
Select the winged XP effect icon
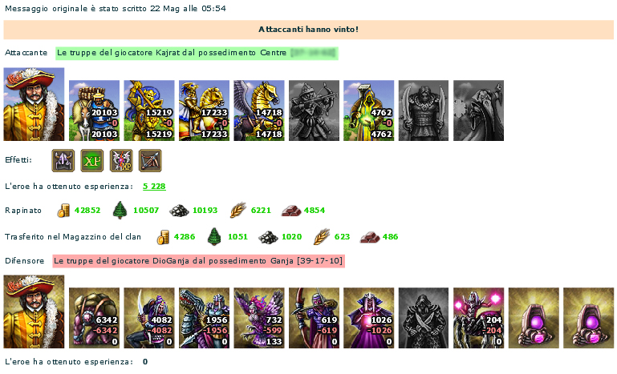(121, 160)
